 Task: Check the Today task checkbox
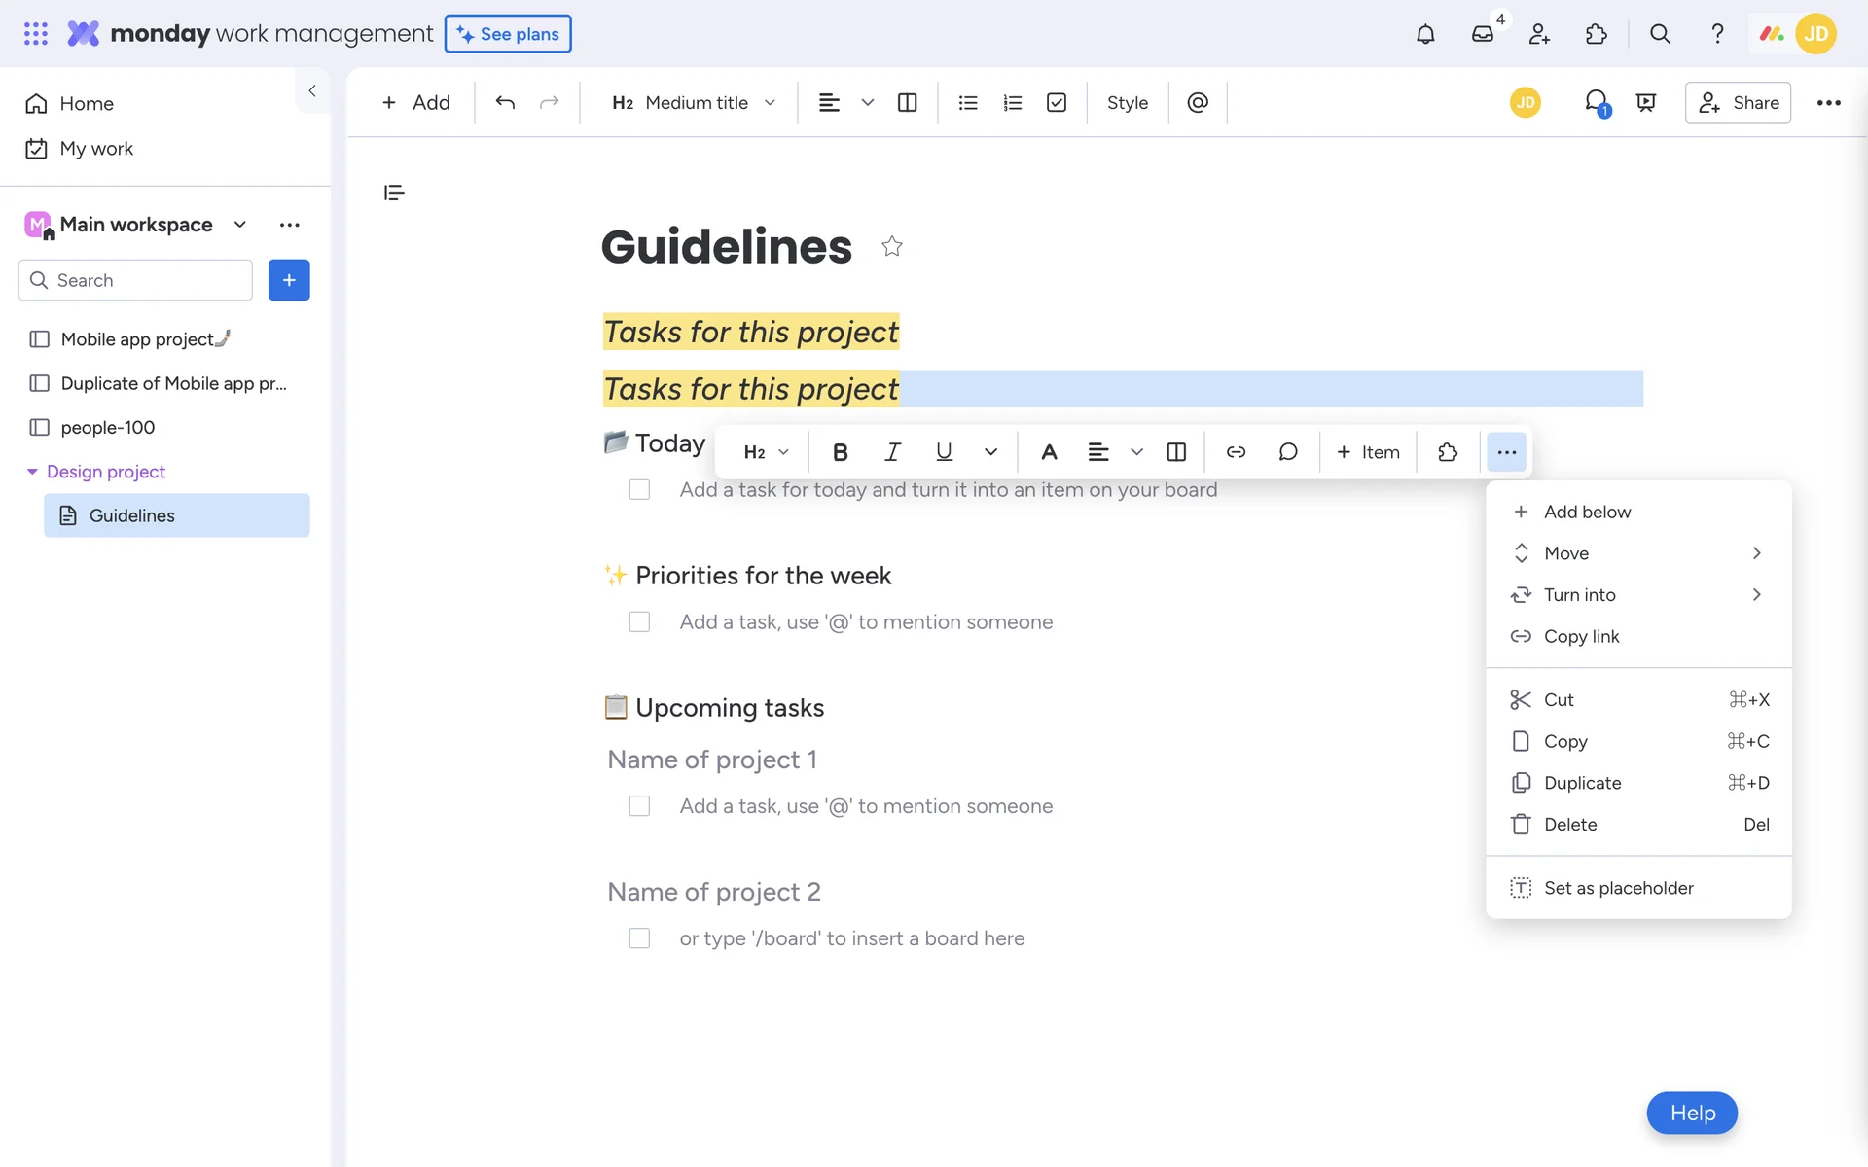click(x=639, y=490)
